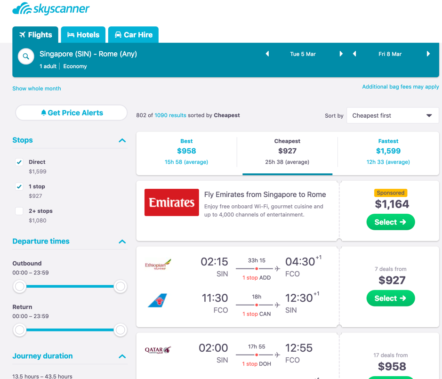Go to previous return date arrow
Screen dimensions: 442x379
tap(354, 54)
